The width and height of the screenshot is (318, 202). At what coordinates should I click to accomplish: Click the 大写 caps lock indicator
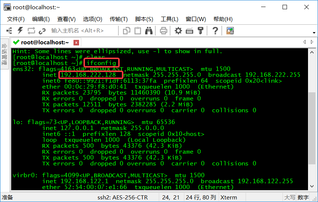(x=290, y=197)
